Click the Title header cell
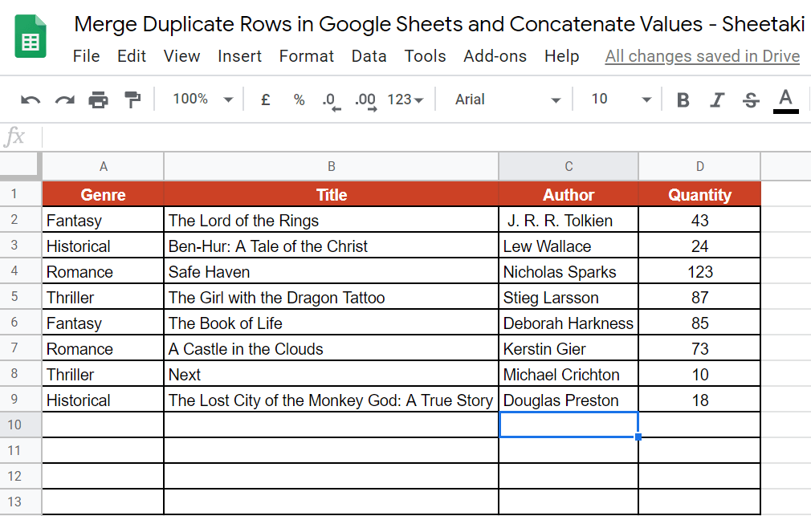 [x=331, y=194]
